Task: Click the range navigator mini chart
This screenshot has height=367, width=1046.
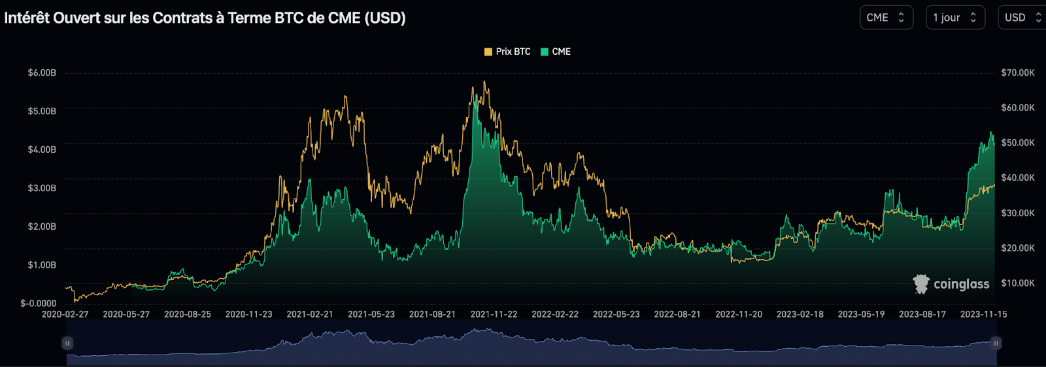Action: click(x=531, y=343)
